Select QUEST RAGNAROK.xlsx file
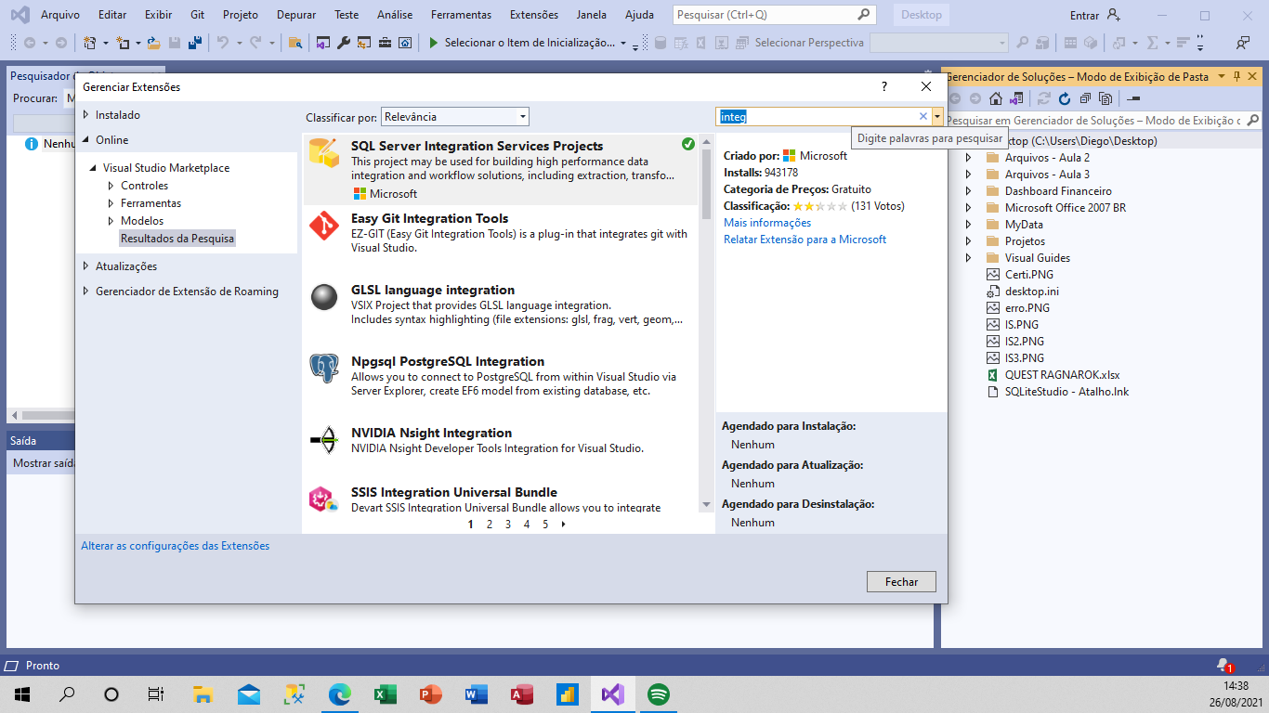1269x713 pixels. tap(1062, 375)
